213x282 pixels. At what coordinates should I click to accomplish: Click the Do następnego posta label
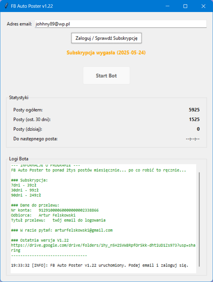click(36, 139)
